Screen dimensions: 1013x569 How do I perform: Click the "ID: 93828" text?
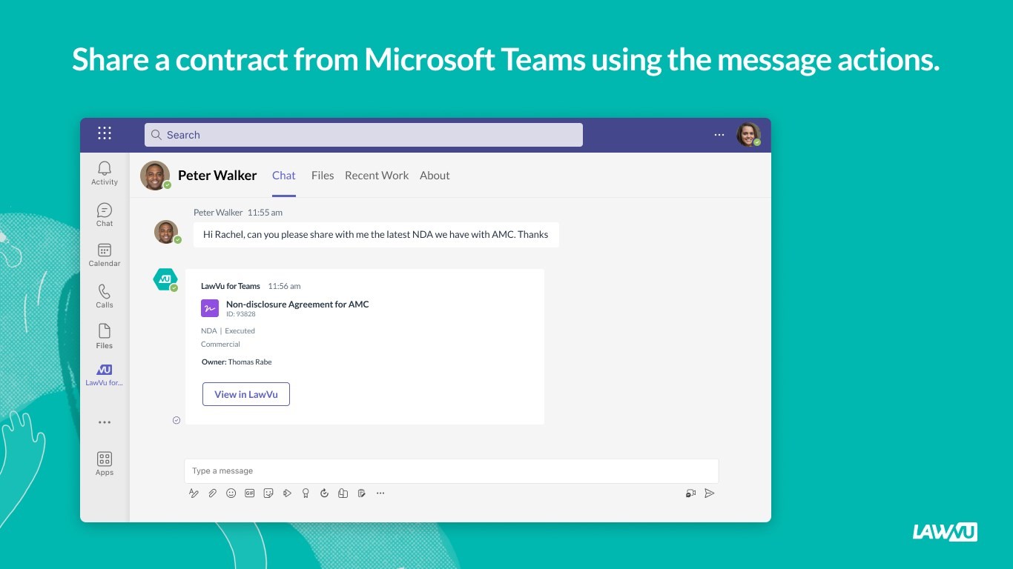(x=241, y=314)
